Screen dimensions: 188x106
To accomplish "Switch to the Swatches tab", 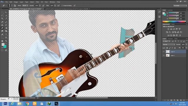I will (x=170, y=10).
